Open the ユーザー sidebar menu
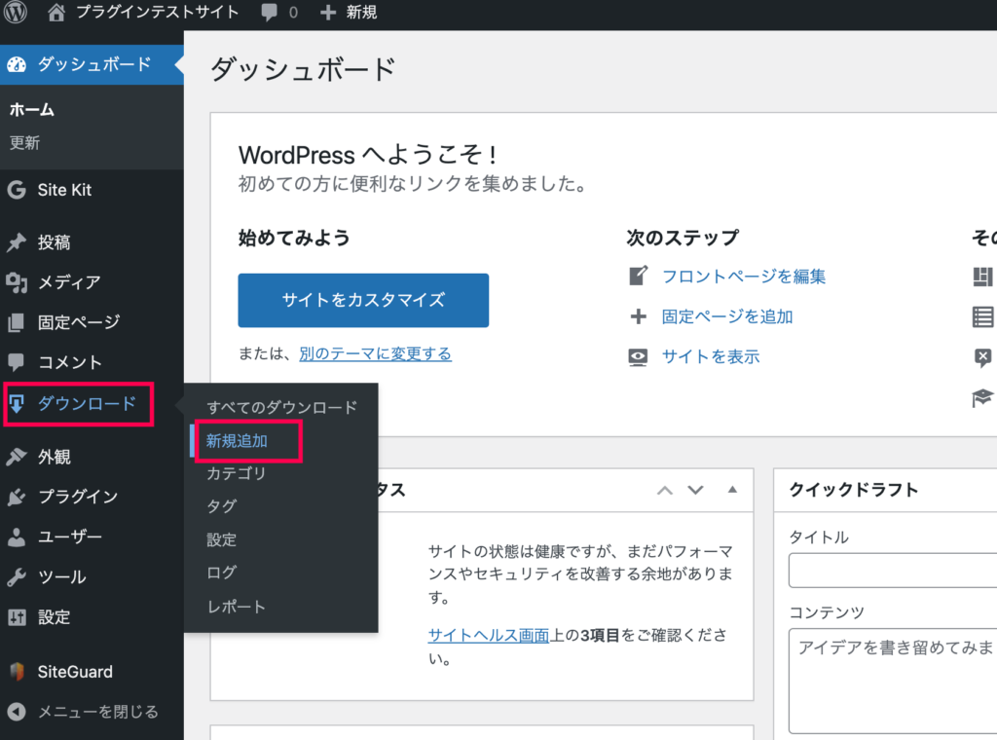This screenshot has height=740, width=997. point(70,537)
